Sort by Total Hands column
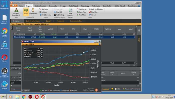 (x=30, y=29)
